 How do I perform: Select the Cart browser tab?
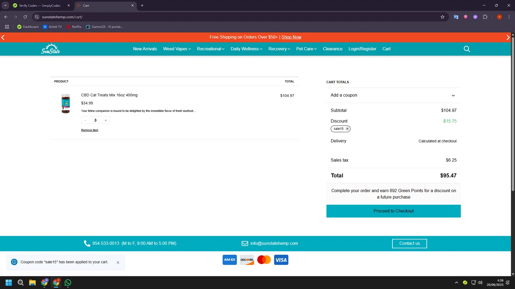pyautogui.click(x=105, y=5)
